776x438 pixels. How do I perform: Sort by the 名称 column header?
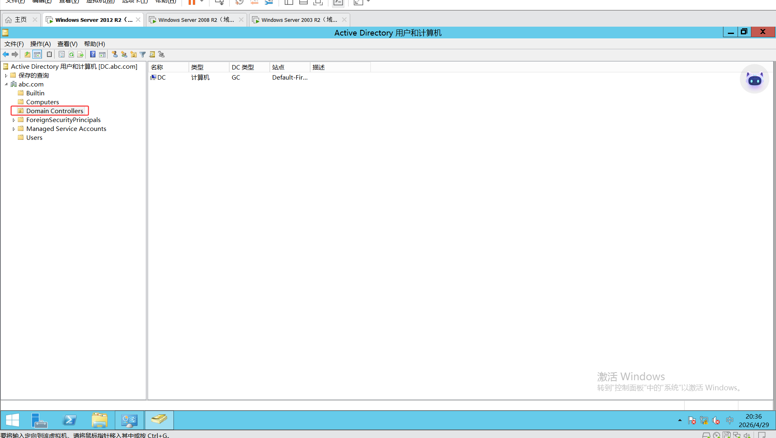tap(168, 67)
